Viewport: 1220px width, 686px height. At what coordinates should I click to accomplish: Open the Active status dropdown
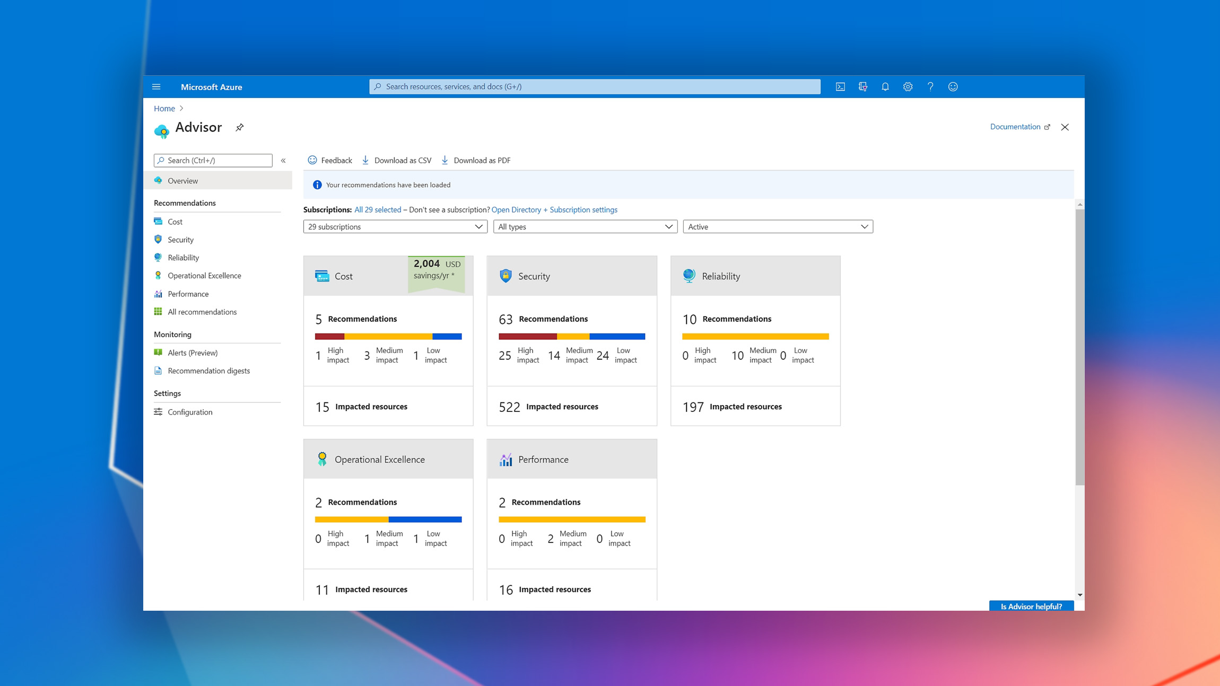[777, 227]
